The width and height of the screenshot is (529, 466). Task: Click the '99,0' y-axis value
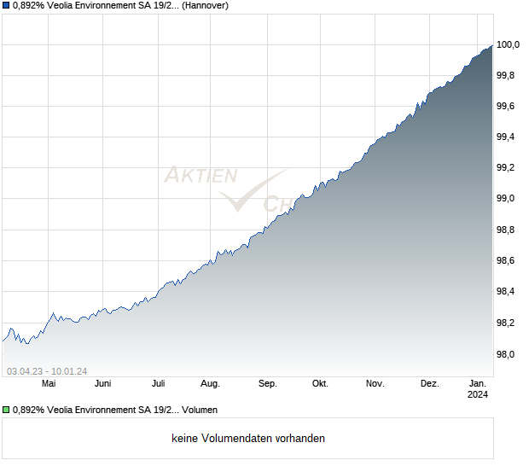pos(506,198)
